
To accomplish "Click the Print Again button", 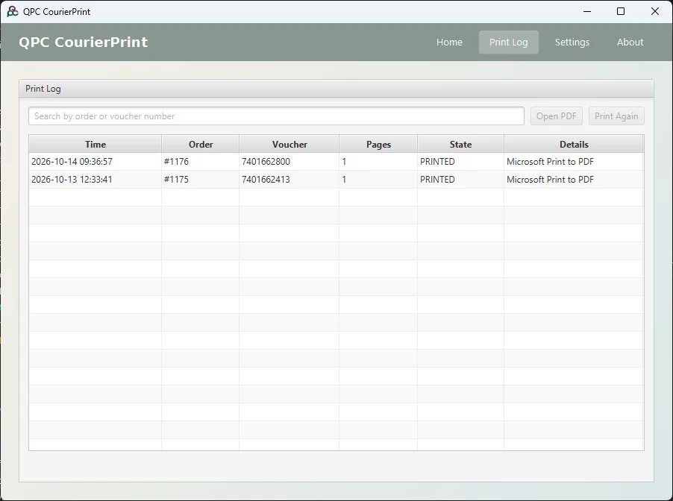I will tap(616, 116).
